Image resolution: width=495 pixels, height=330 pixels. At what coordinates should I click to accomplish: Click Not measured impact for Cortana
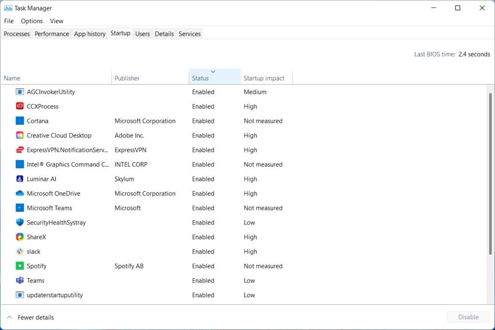pos(263,121)
